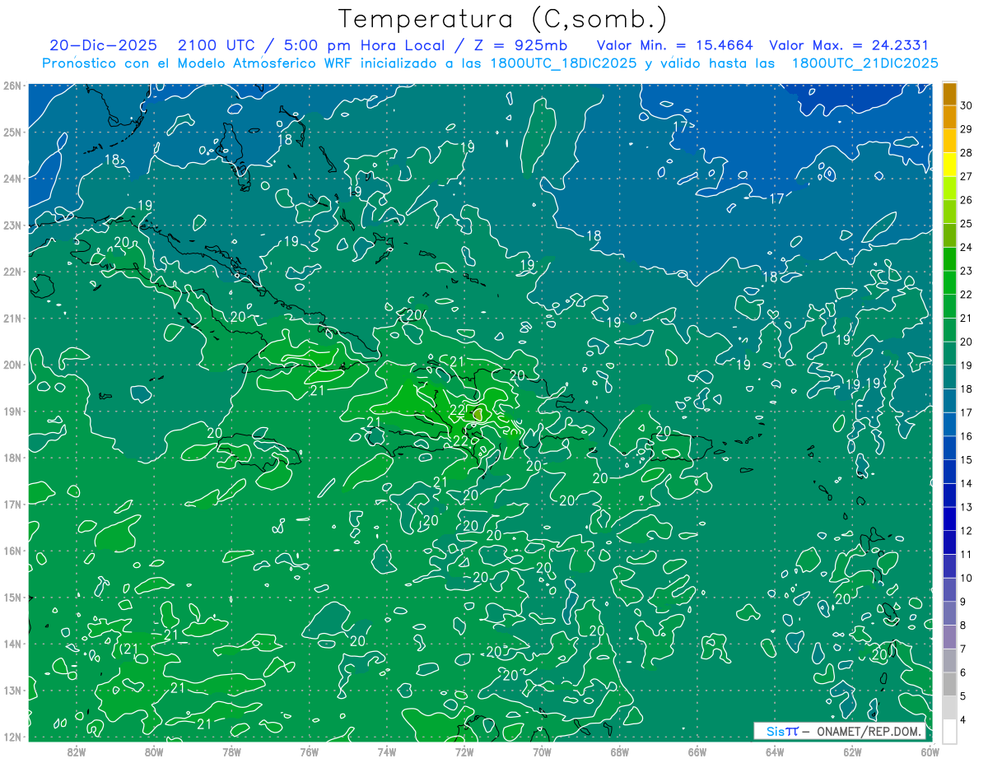988x763 pixels.
Task: Click the '13N' latitude axis label
Action: click(x=12, y=690)
